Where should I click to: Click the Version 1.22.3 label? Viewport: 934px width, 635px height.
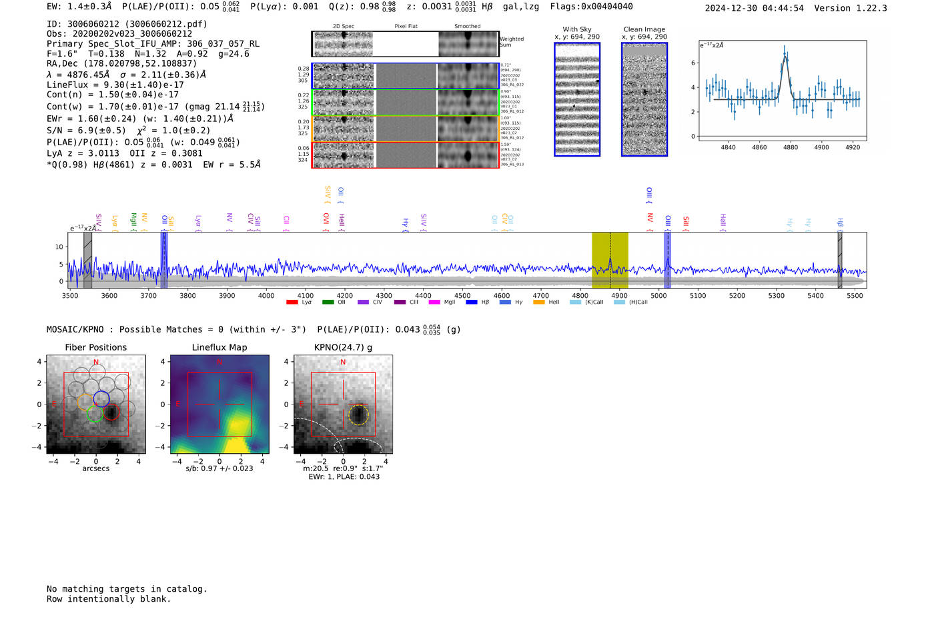851,8
